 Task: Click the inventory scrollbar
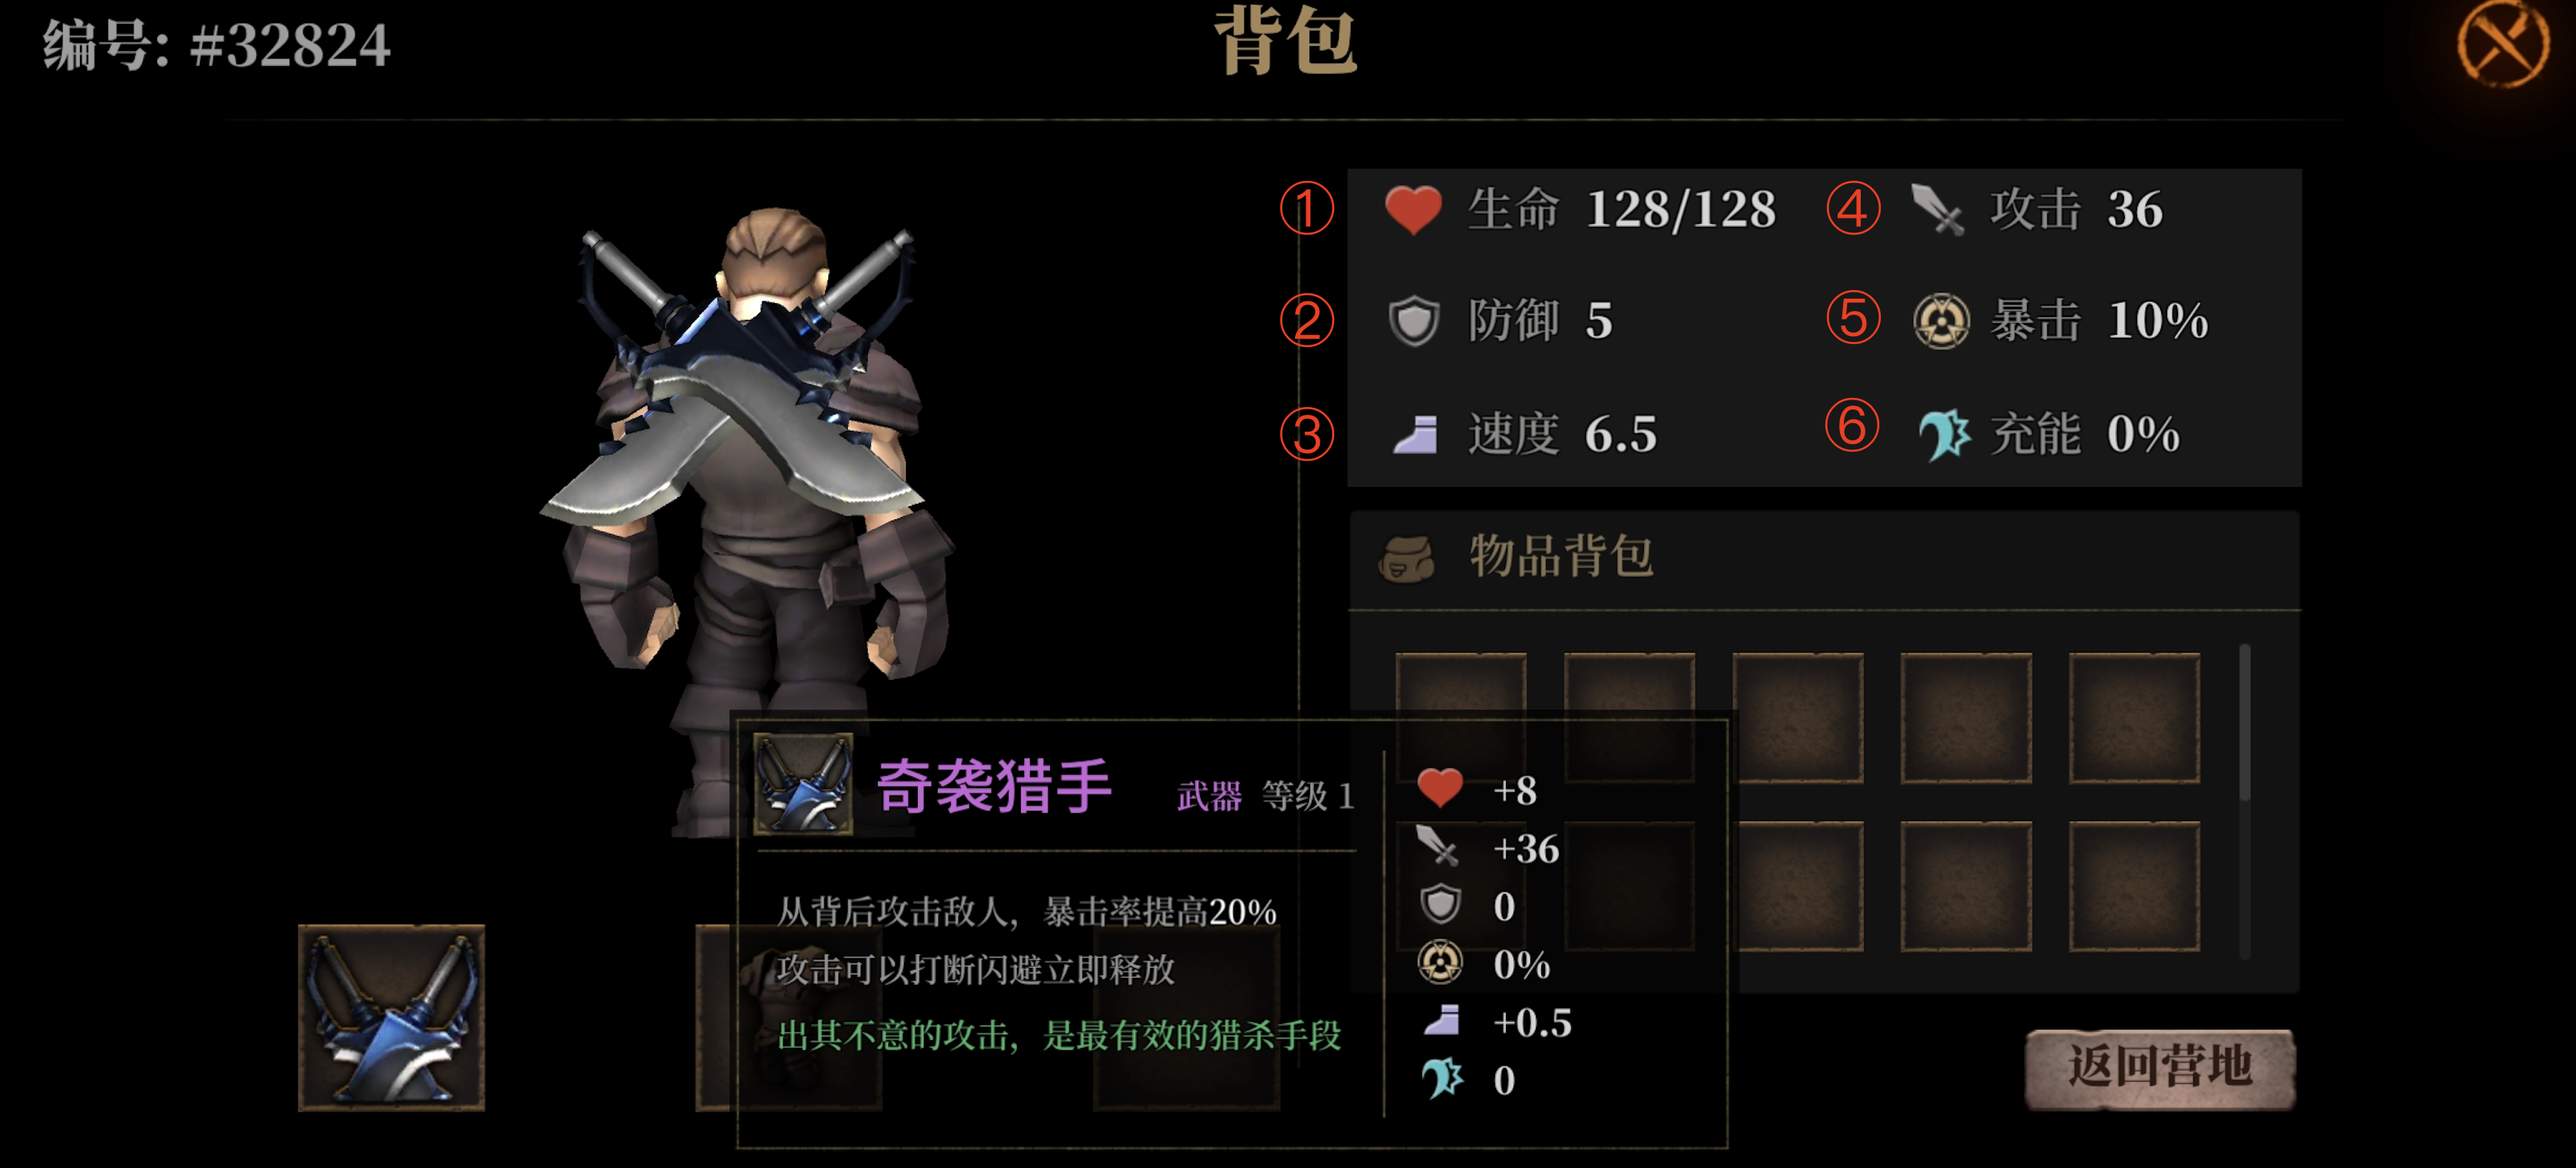pyautogui.click(x=2244, y=799)
